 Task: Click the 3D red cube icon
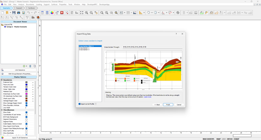[38, 17]
